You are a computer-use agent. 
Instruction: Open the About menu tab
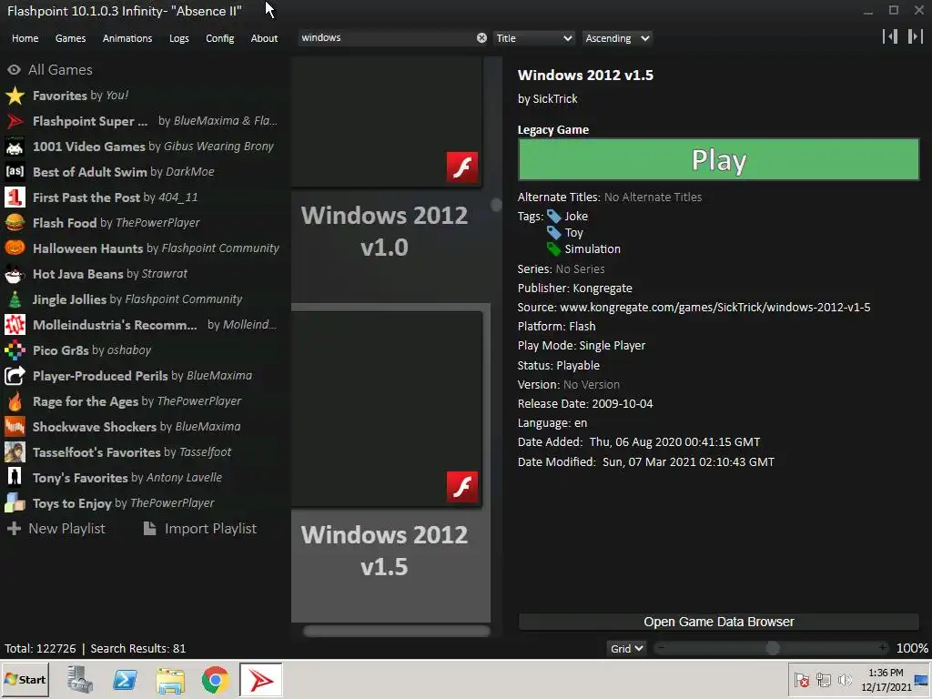pyautogui.click(x=264, y=38)
